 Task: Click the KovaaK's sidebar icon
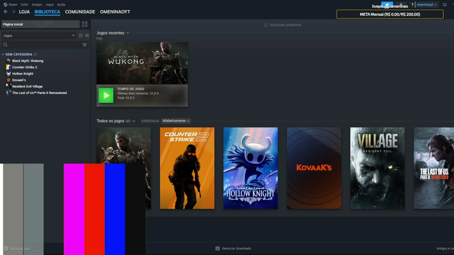[9, 80]
